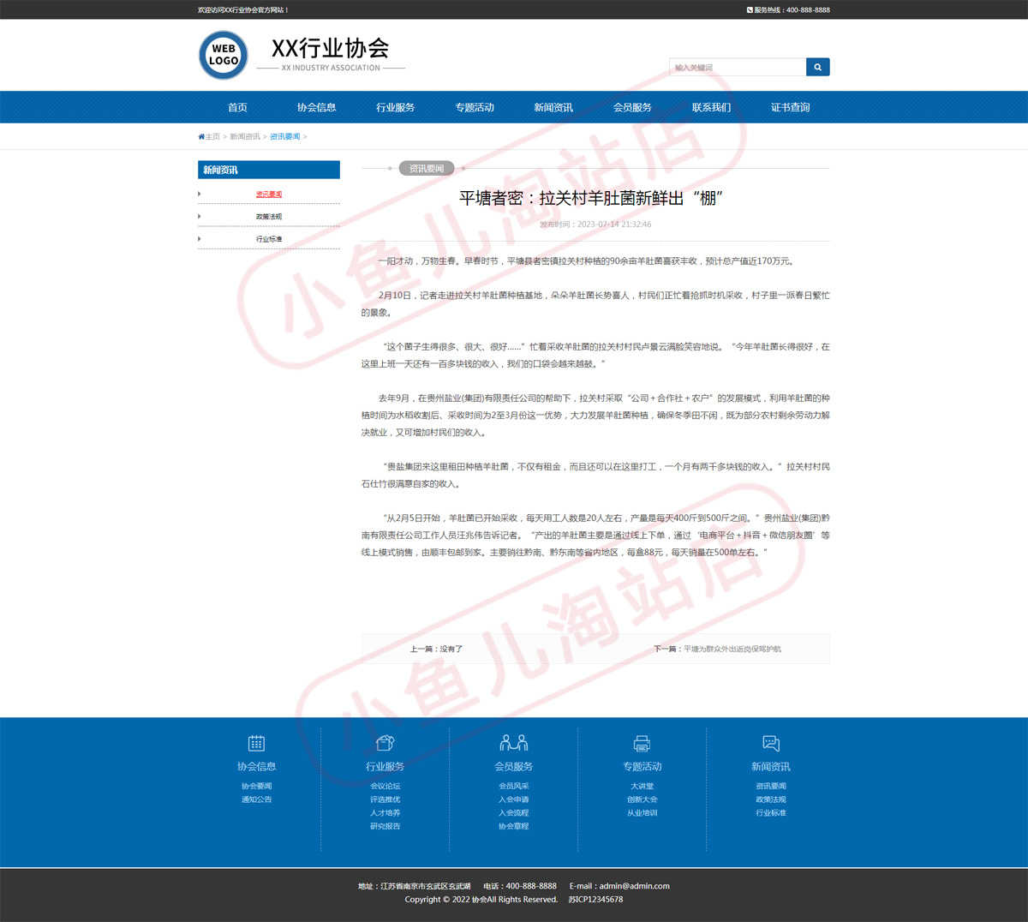1028x922 pixels.
Task: Click article title 平塘者密：拉关村羊肚菌新鲜出棚
Action: coord(592,198)
